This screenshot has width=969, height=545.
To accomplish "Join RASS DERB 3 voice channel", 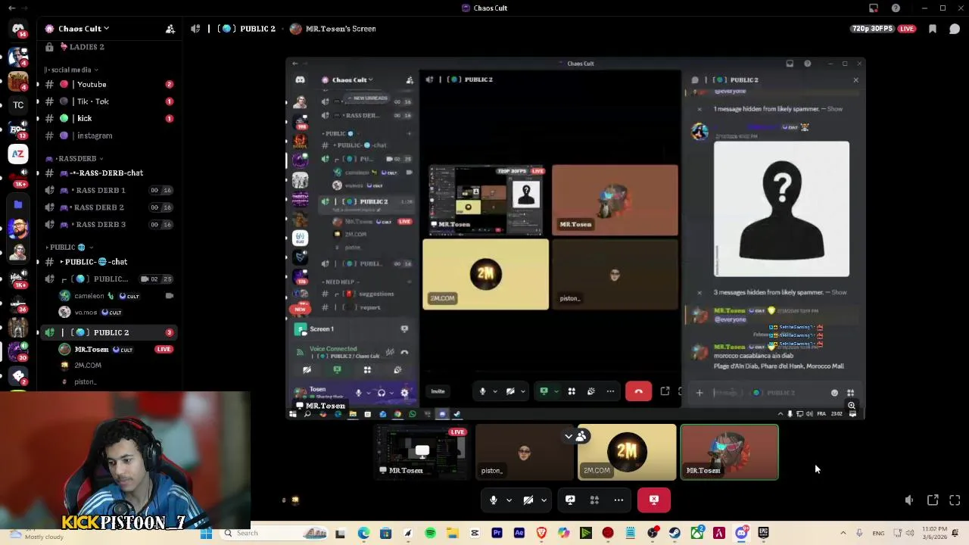I will point(108,224).
